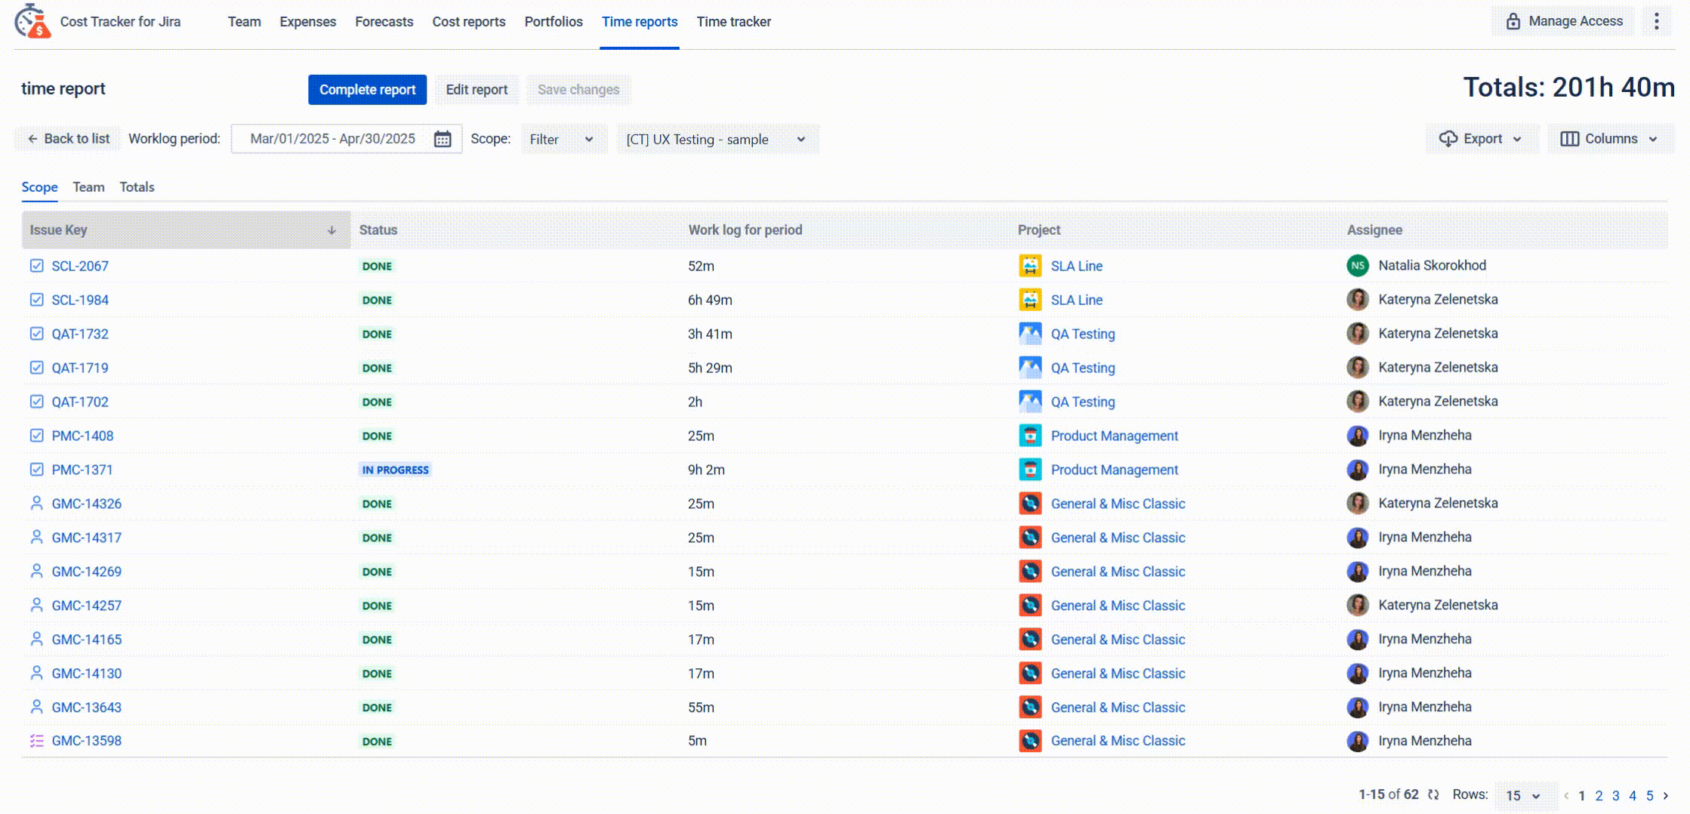1690x814 pixels.
Task: Click the DONE badge in GMC-14130 row
Action: point(377,674)
